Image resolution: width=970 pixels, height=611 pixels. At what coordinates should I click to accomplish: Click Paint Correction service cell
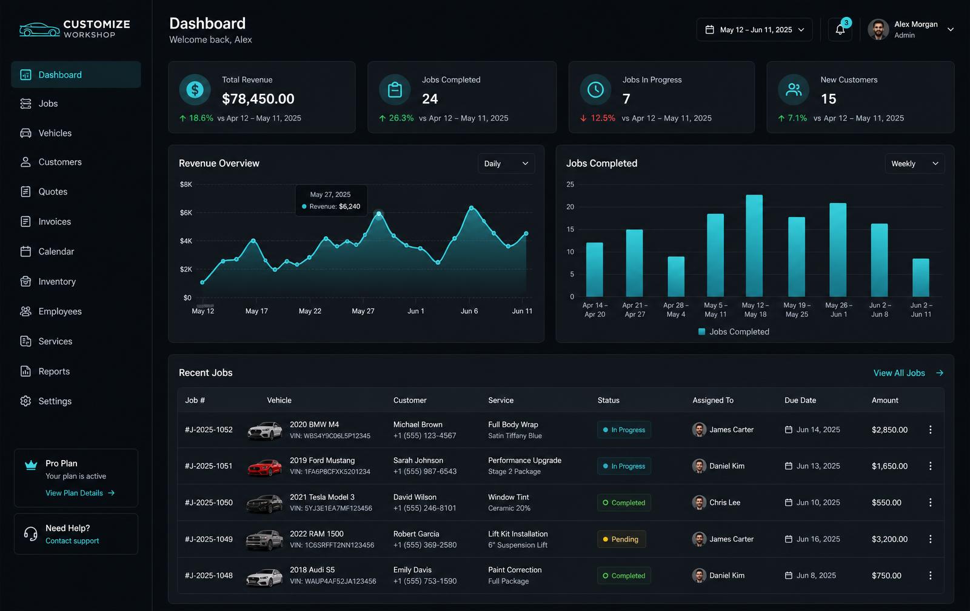point(515,575)
